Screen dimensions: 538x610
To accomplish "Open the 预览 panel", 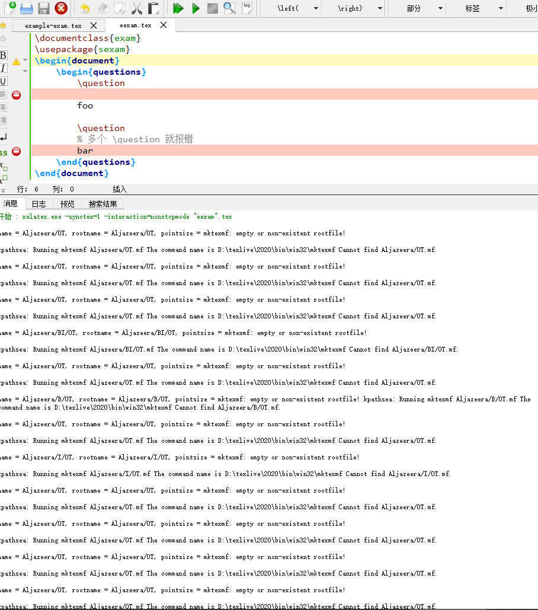I will tap(67, 203).
